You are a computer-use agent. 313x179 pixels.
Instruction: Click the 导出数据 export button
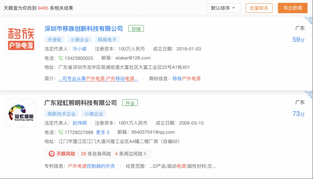tap(293, 8)
